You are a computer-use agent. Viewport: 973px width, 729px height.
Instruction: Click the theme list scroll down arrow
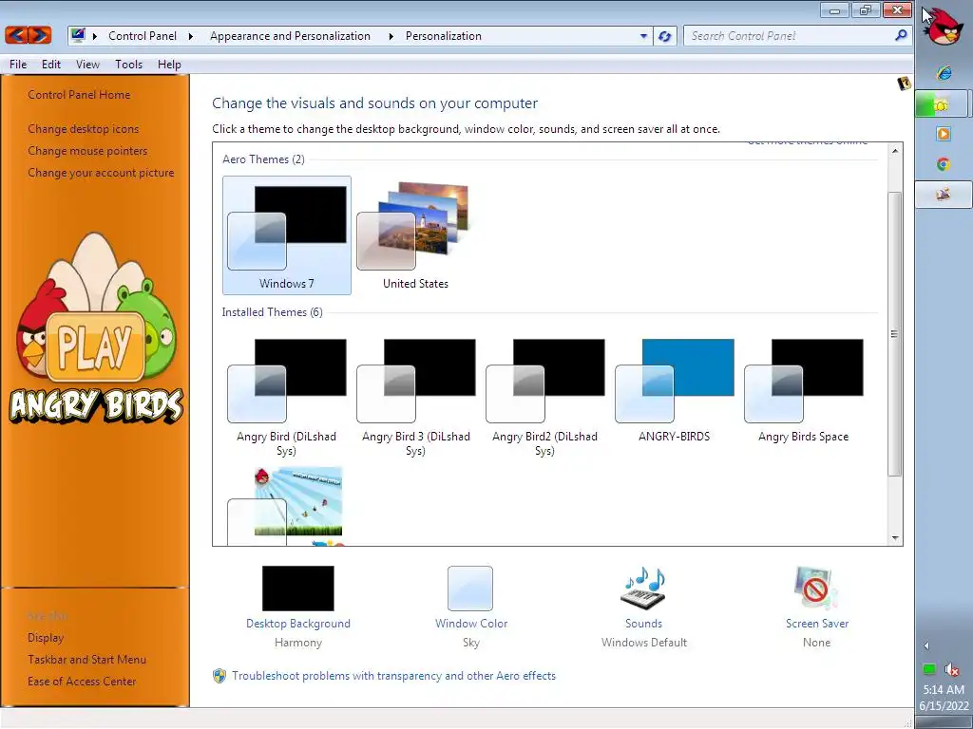coord(895,538)
